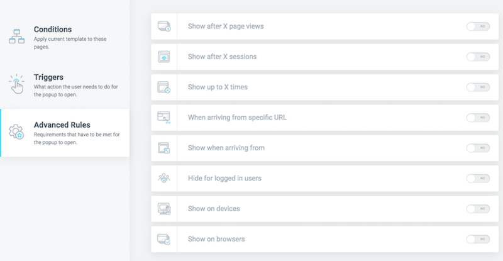
Task: Turn on 'Show after X sessions' switch
Action: pos(478,57)
